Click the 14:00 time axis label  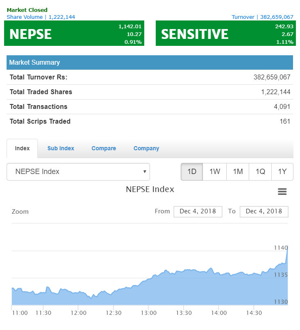pos(219,313)
